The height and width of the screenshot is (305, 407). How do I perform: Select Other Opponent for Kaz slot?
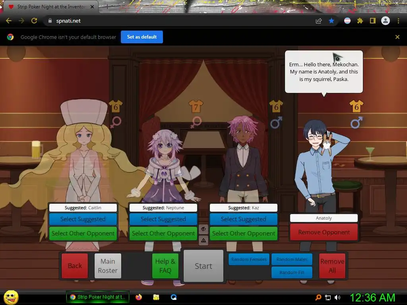click(244, 234)
